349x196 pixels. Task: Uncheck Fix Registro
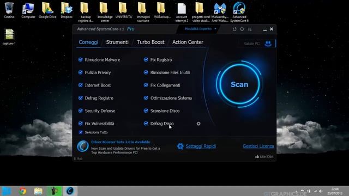point(146,59)
